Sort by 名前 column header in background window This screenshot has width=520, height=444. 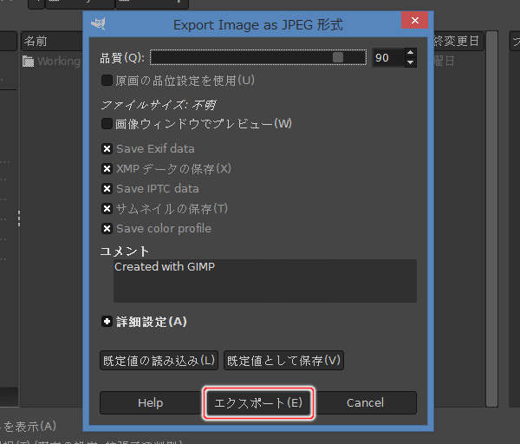52,41
